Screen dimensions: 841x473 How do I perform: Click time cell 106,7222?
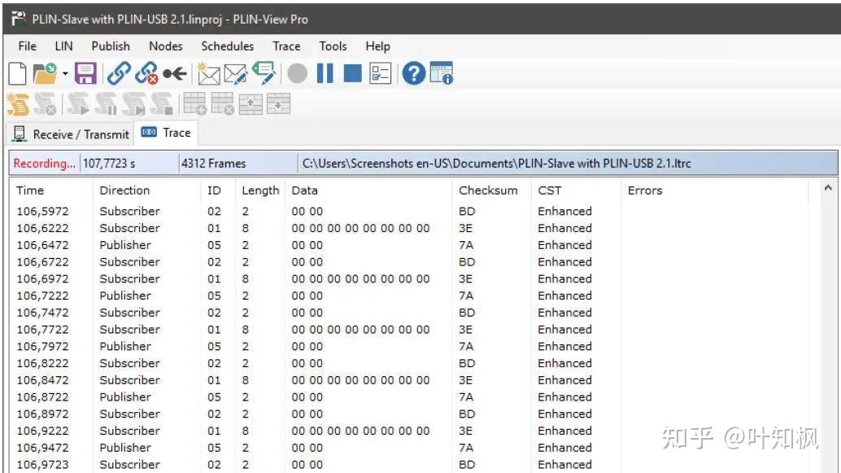click(42, 296)
